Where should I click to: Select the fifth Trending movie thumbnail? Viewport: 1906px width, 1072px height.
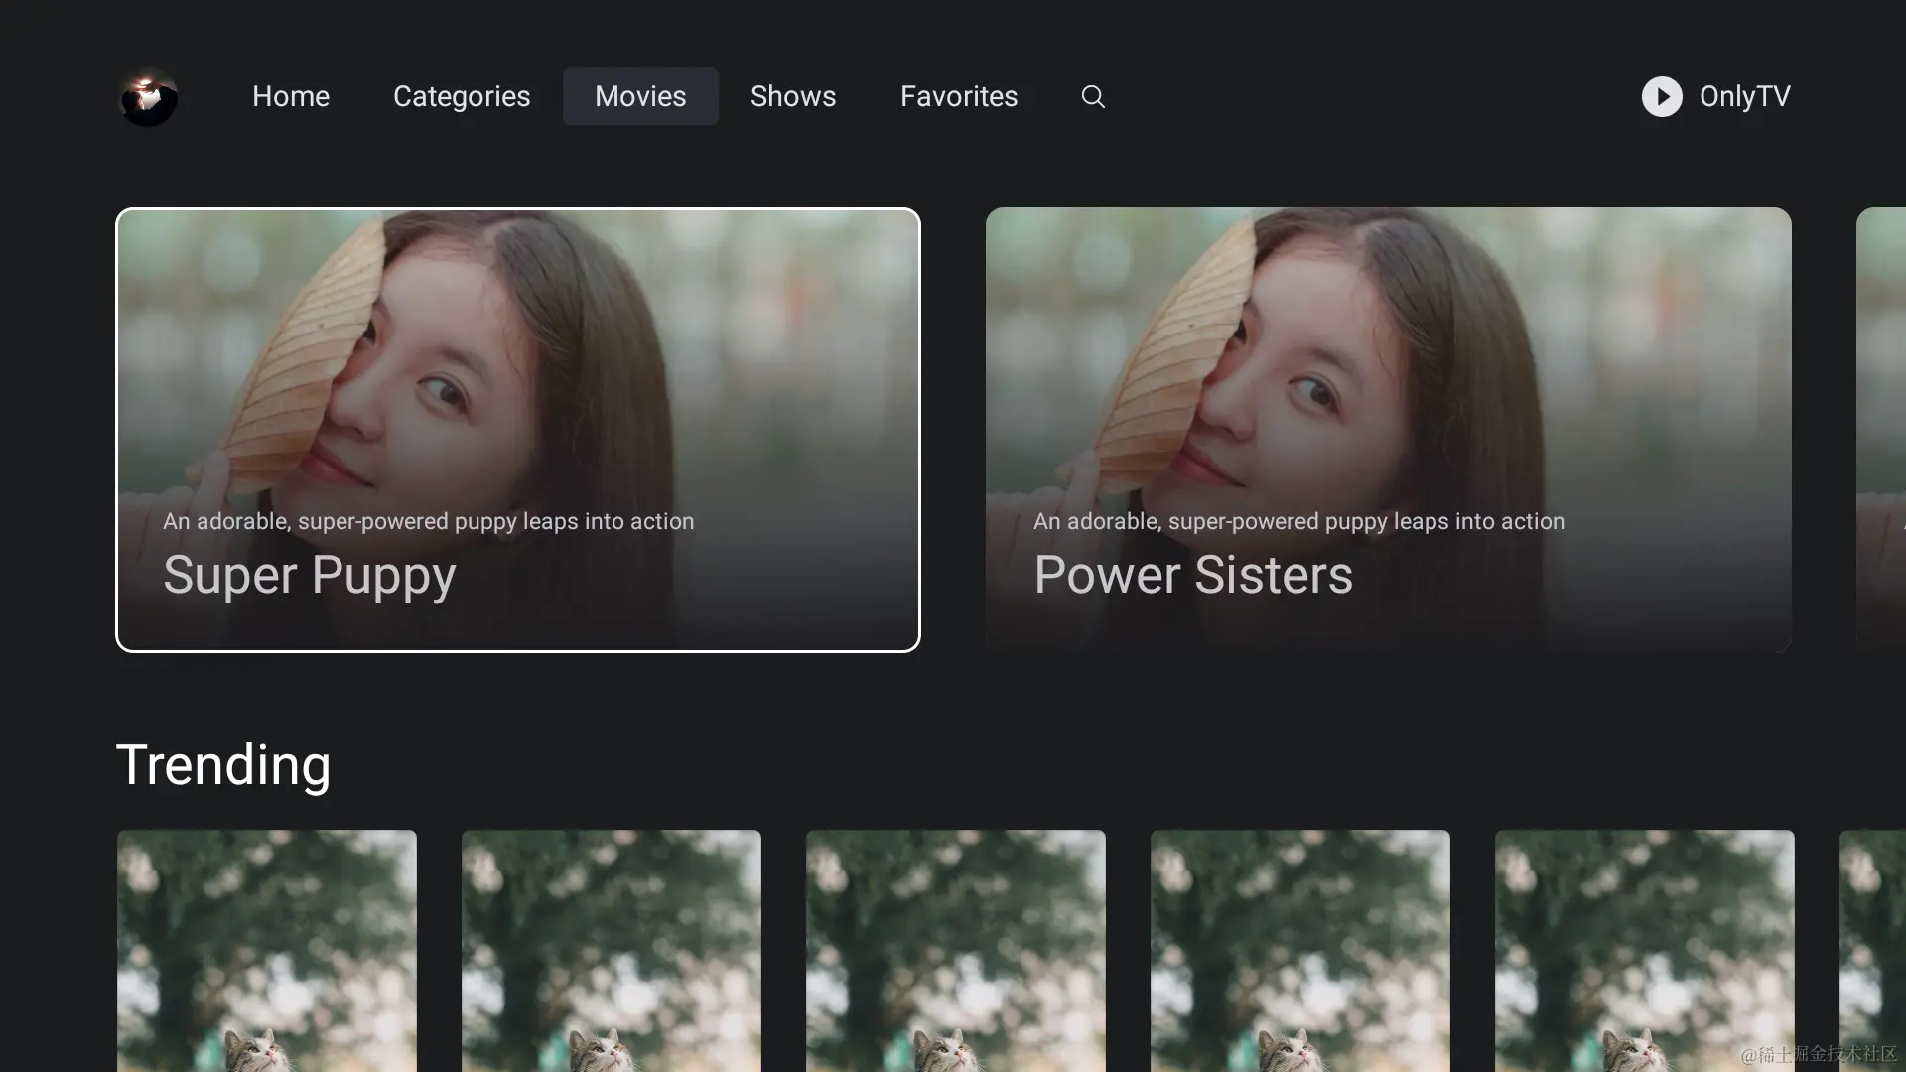[1645, 950]
